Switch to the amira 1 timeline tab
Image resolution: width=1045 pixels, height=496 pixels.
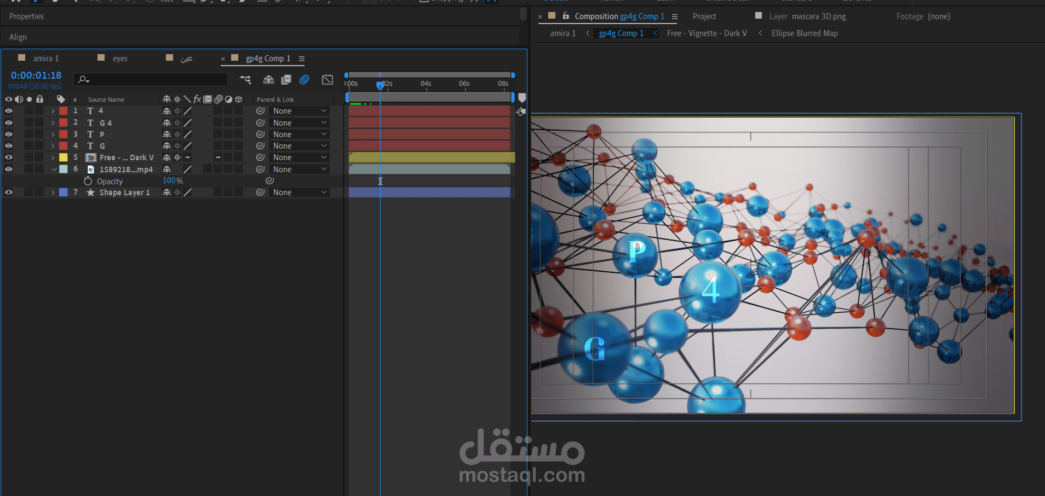[x=45, y=59]
